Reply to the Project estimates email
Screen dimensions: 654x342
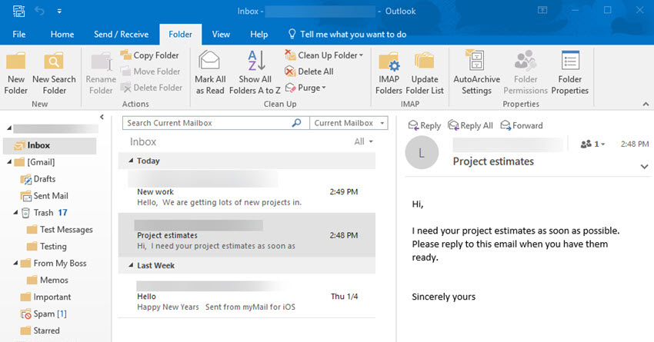tap(424, 125)
